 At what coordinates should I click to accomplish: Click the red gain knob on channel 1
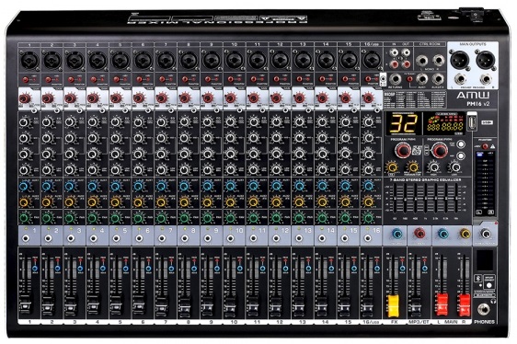pyautogui.click(x=25, y=97)
